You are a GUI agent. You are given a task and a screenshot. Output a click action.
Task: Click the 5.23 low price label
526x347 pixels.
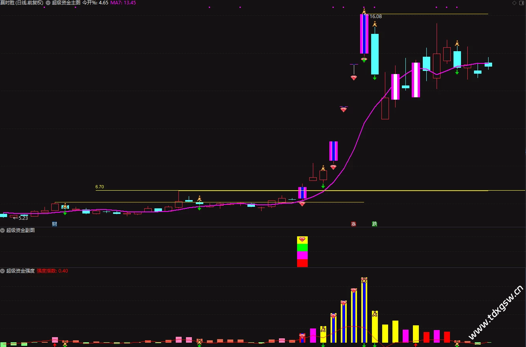pos(23,218)
